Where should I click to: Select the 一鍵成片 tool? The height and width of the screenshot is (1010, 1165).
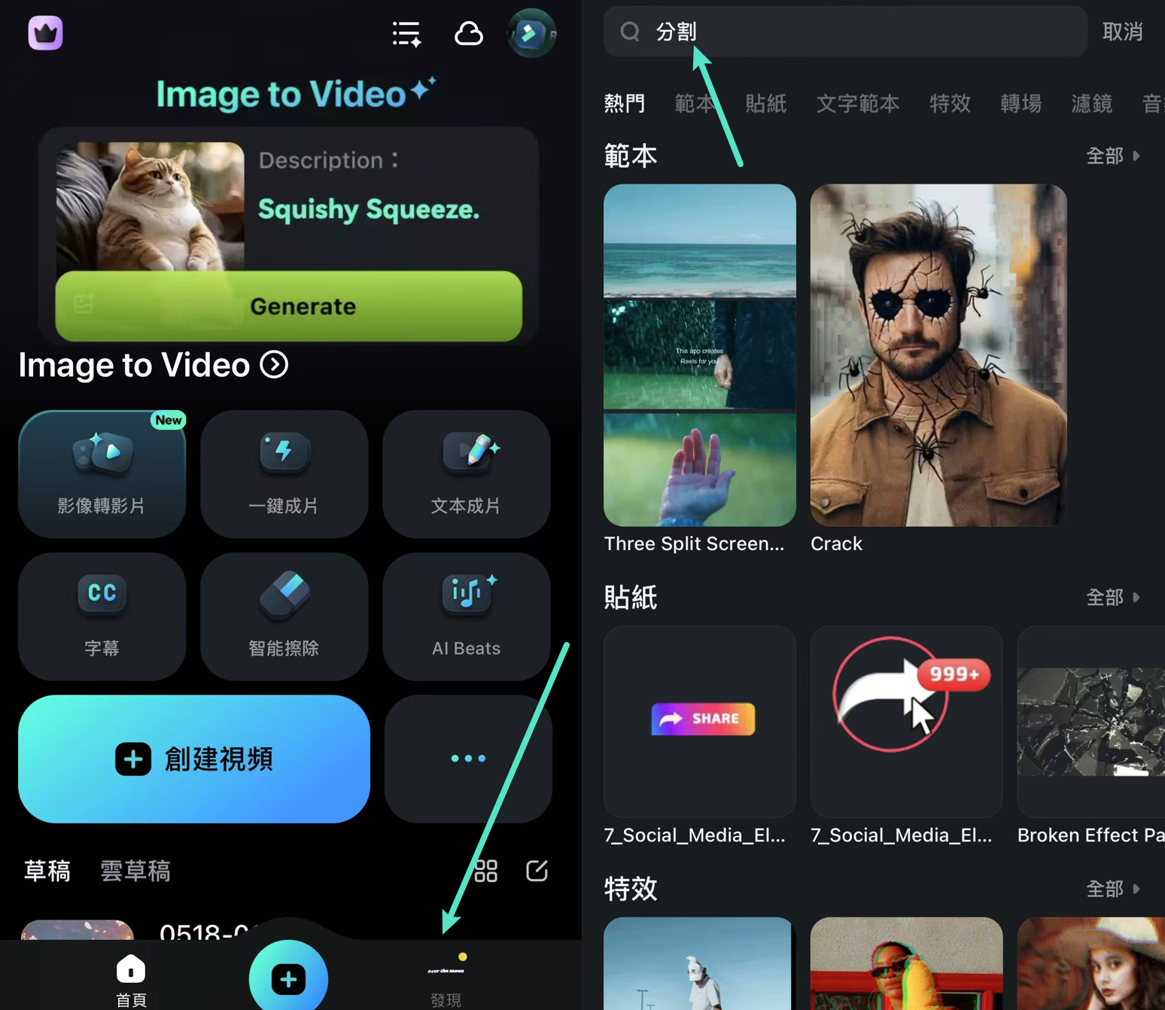click(x=284, y=473)
